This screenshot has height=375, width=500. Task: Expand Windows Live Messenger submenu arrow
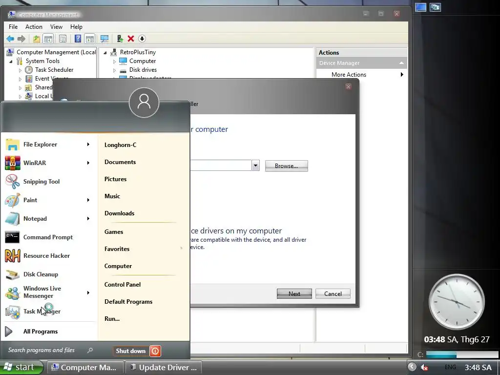pos(88,293)
